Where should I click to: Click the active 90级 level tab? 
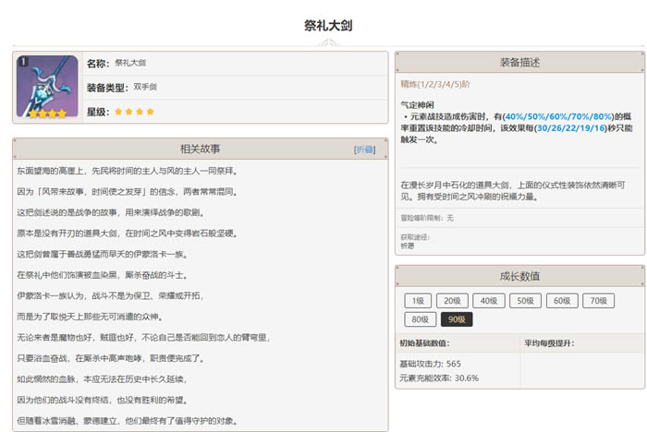[x=457, y=319]
